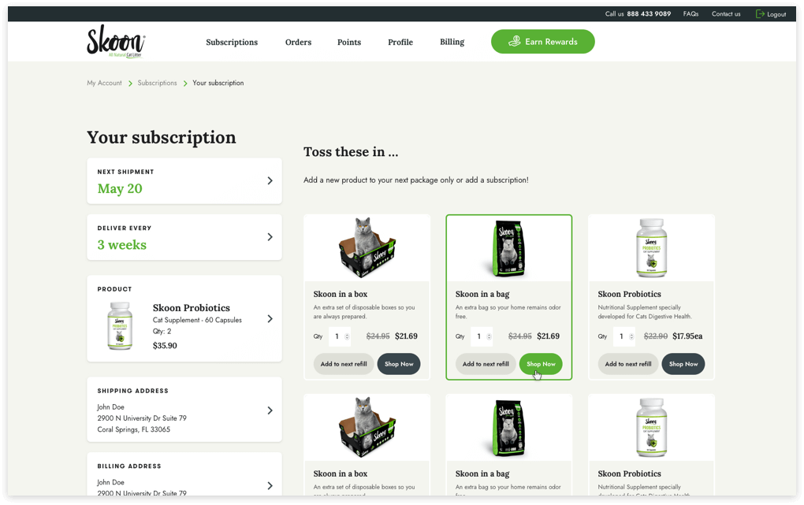Click the Qty field for Skoon Probiotics
Screen dimensions: 804x505
click(621, 336)
